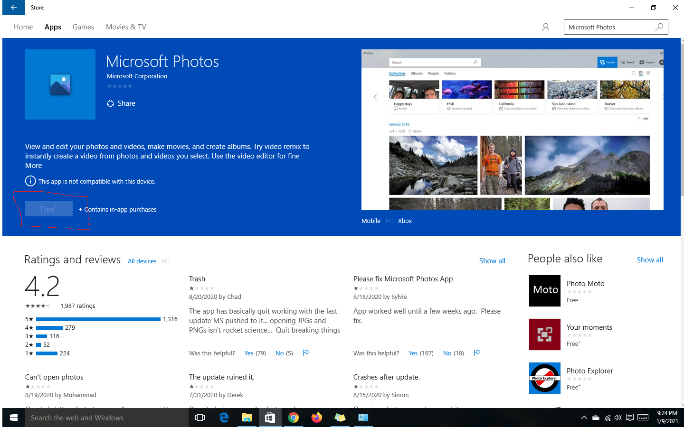
Task: Click Yes (167) on Sylvie's review
Action: pyautogui.click(x=421, y=353)
